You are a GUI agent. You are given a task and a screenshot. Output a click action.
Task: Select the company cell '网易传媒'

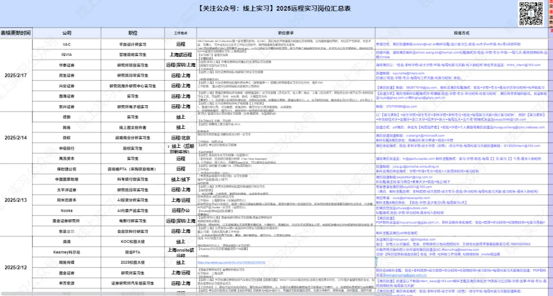click(x=67, y=262)
